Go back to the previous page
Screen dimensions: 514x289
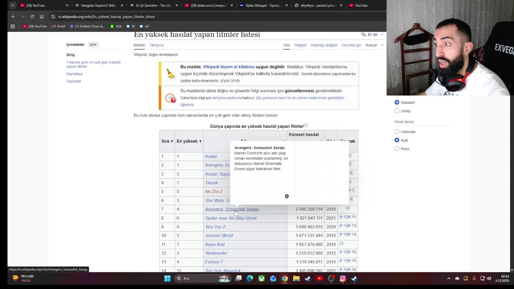pyautogui.click(x=13, y=16)
